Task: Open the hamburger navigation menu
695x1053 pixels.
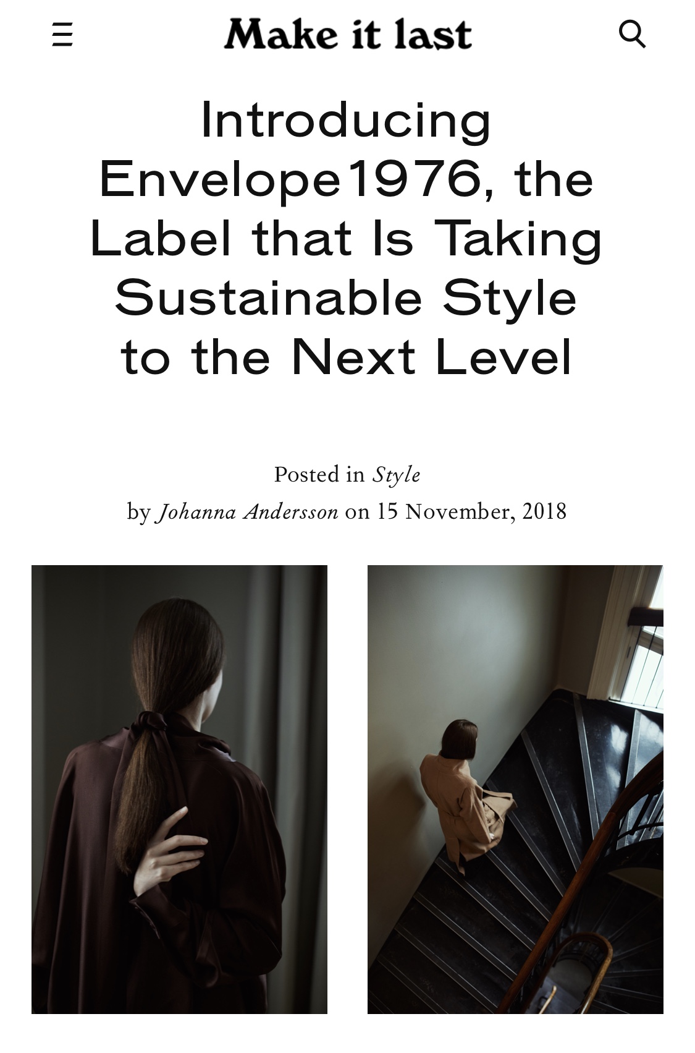Action: coord(62,34)
